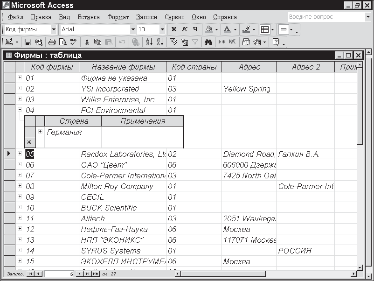Click the Save icon in the toolbar

pyautogui.click(x=28, y=42)
